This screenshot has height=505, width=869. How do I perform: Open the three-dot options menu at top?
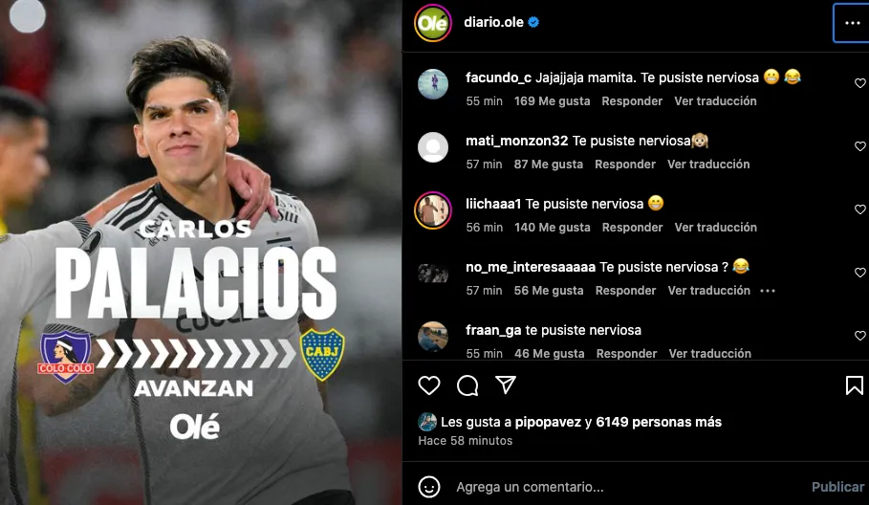[852, 23]
